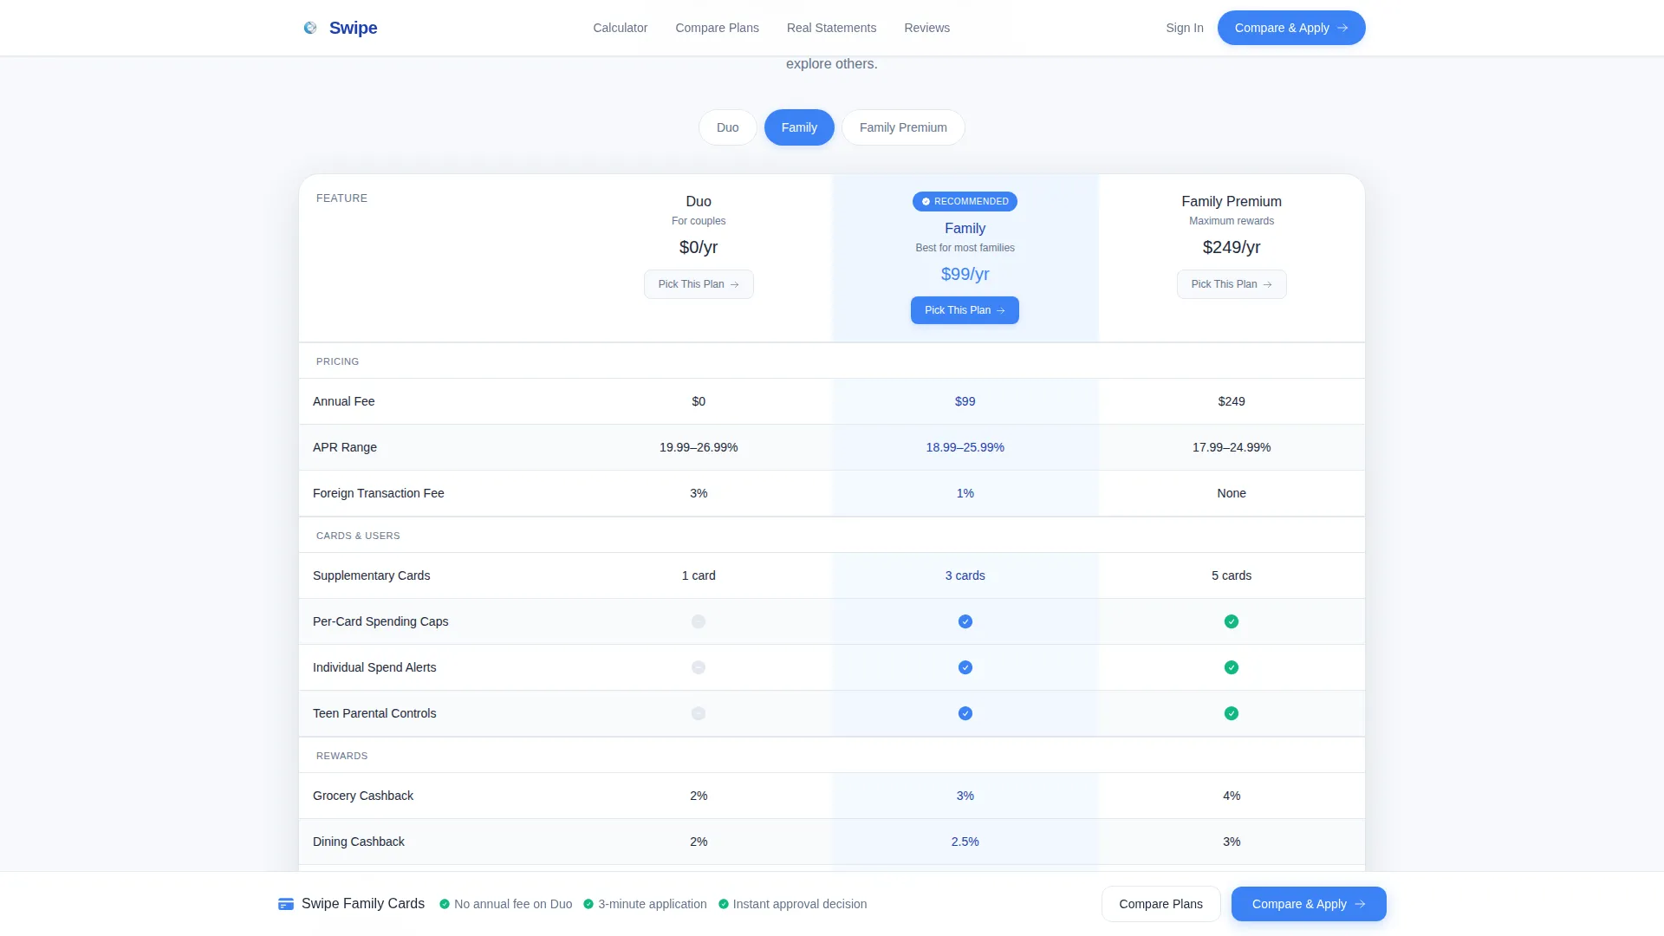
Task: Click the $249/yr price in Family Premium header
Action: 1232,247
